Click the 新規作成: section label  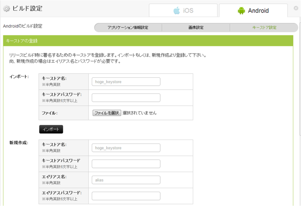19,143
